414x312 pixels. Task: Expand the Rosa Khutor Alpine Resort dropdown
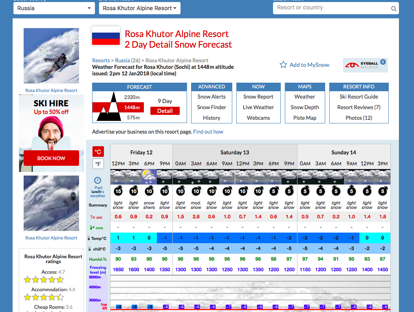(139, 8)
